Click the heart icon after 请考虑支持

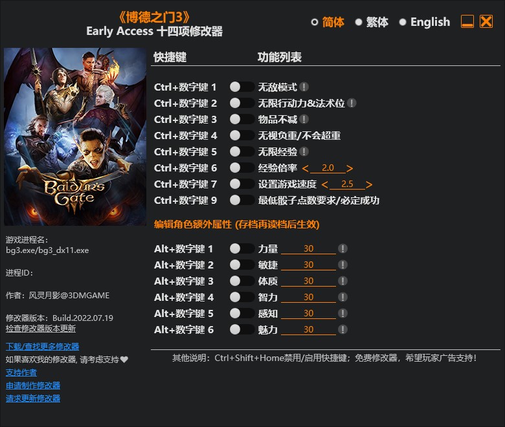point(124,360)
